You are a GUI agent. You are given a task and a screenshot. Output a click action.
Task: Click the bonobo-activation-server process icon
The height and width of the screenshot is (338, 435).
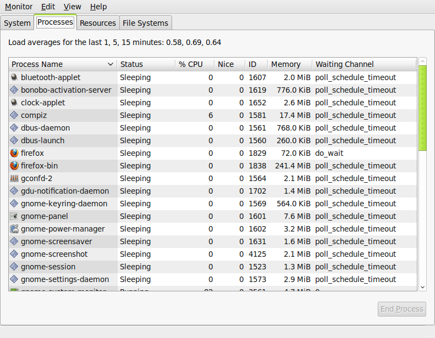pos(14,90)
